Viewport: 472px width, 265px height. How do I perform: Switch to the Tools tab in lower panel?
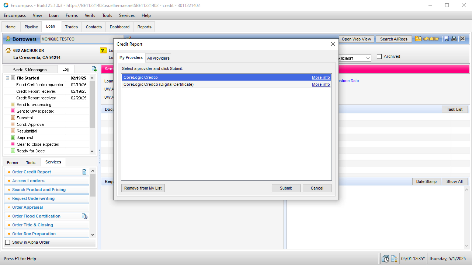click(x=31, y=163)
